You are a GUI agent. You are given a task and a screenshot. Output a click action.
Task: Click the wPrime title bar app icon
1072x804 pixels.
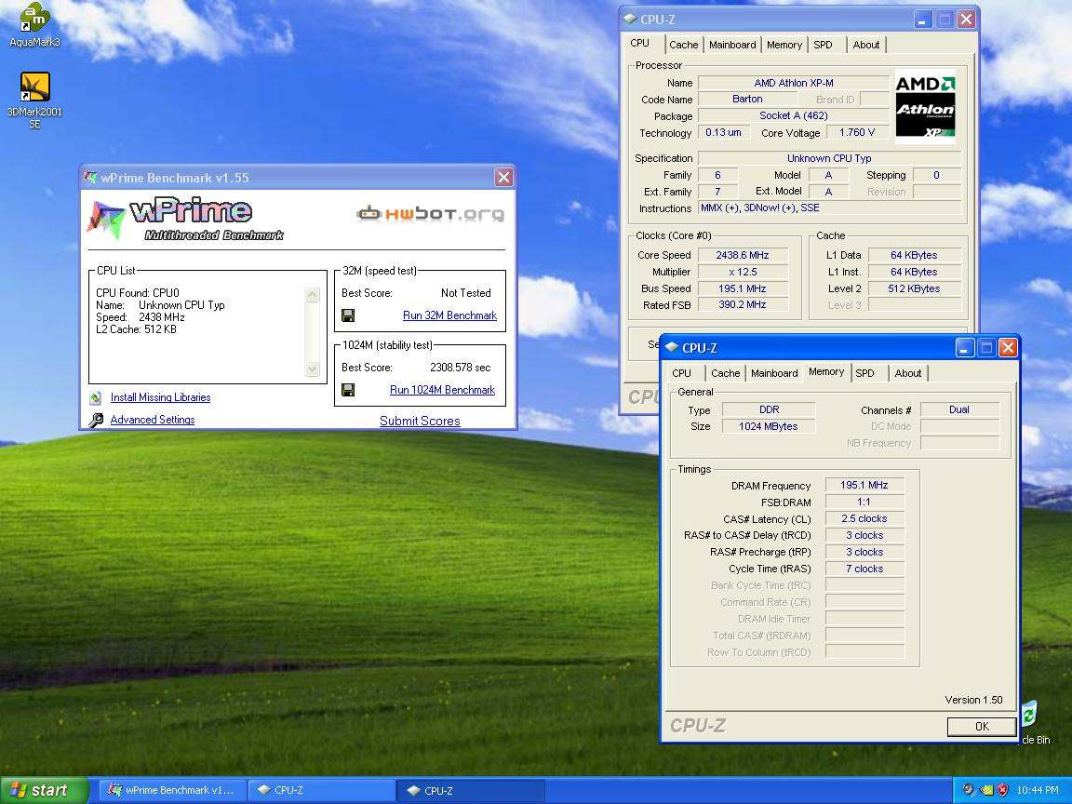pyautogui.click(x=89, y=178)
